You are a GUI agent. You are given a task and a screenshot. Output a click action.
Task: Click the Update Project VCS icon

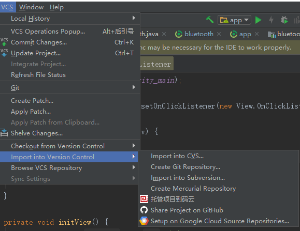tap(4, 53)
